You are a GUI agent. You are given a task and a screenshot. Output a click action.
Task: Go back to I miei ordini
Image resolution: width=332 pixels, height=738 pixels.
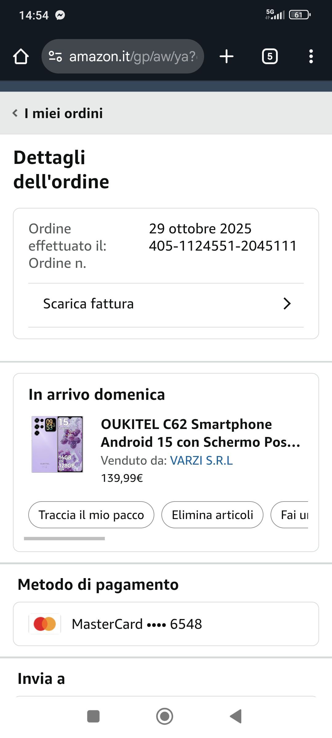click(x=64, y=113)
